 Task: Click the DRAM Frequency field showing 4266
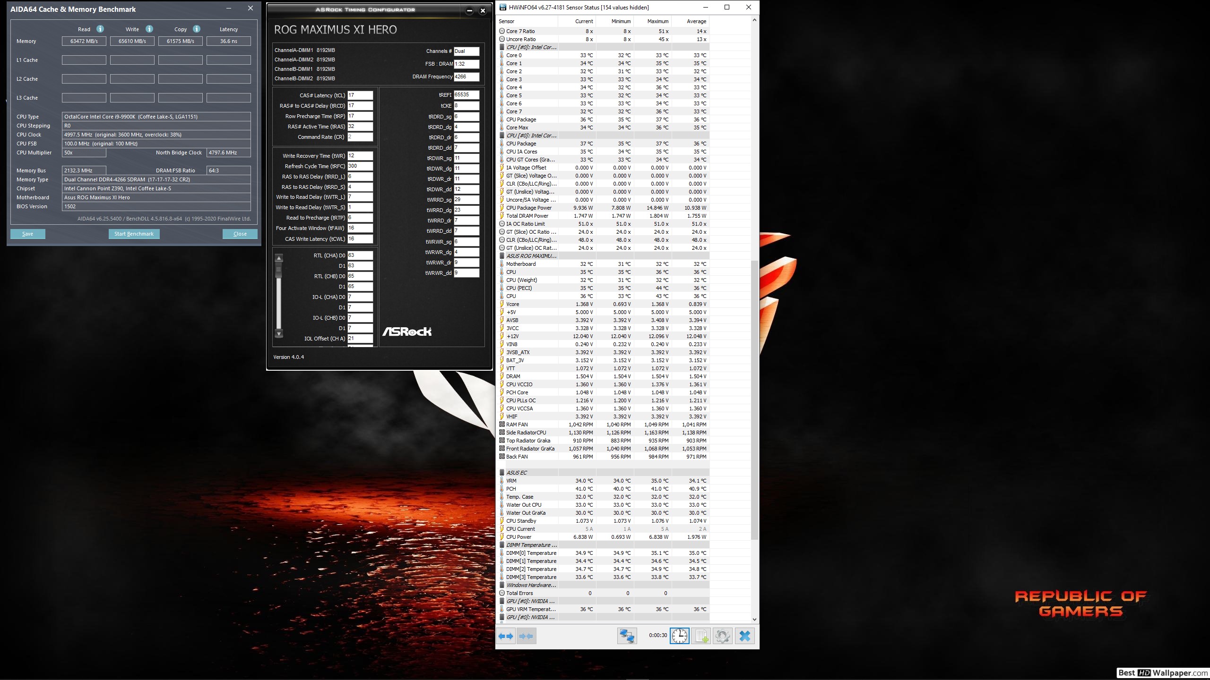[467, 76]
